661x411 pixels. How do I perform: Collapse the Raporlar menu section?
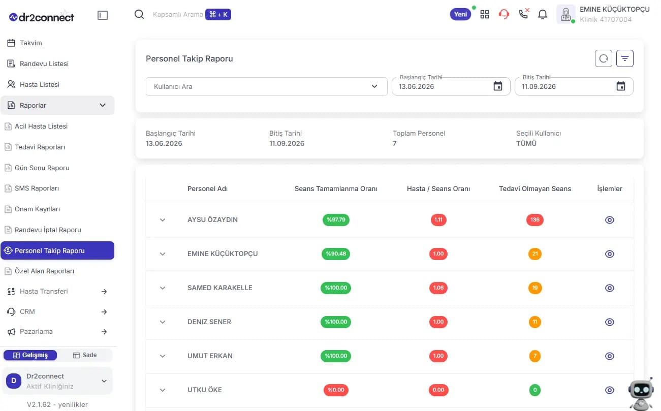click(57, 105)
